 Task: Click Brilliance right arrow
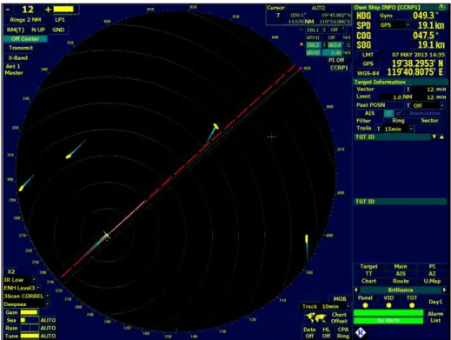[x=444, y=290]
